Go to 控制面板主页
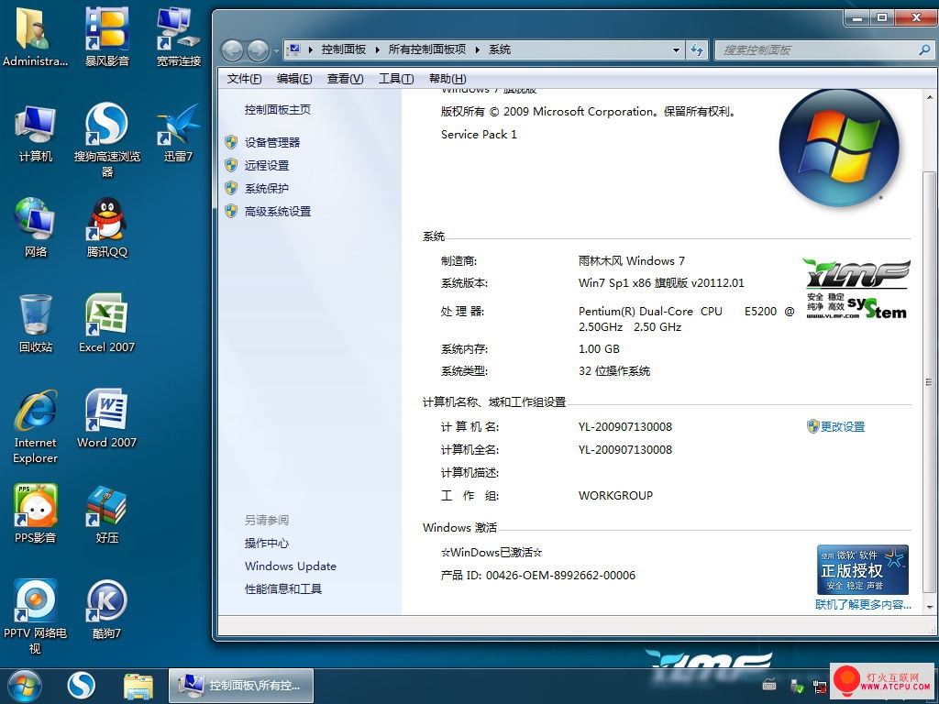The width and height of the screenshot is (939, 704). point(277,110)
